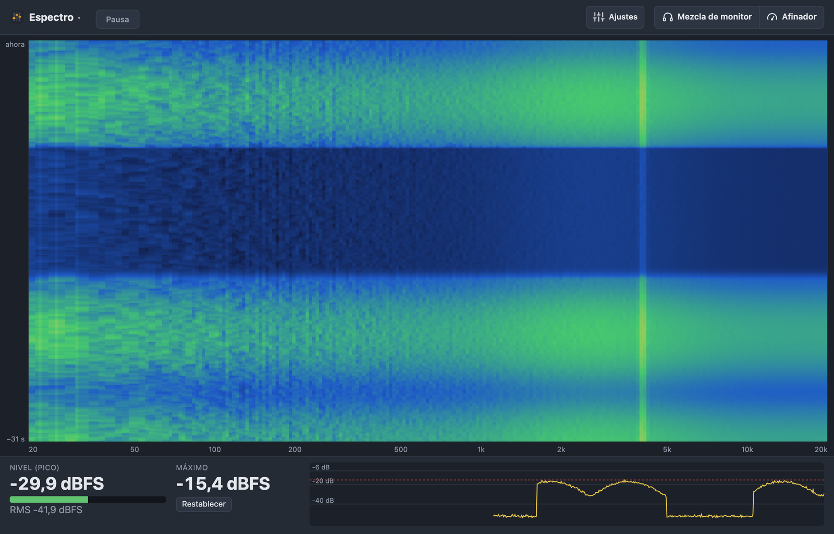Click the -15,4 dBFS maximum value
This screenshot has height=534, width=834.
[223, 484]
